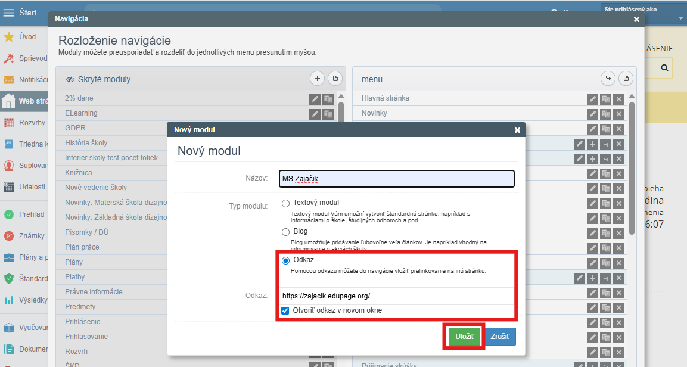Screen dimensions: 687x367
Task: Choose the Blog module type option
Action: click(286, 231)
